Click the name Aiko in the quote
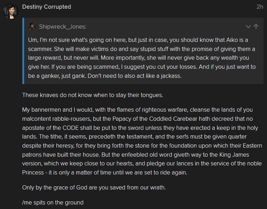 232,40
